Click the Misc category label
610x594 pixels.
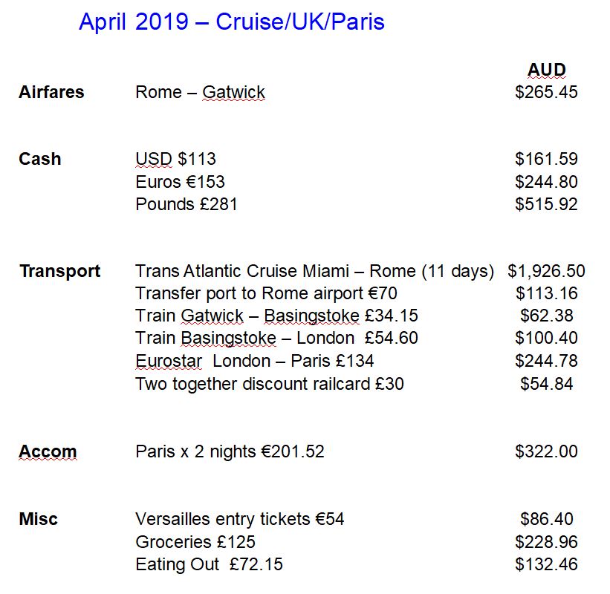click(39, 519)
